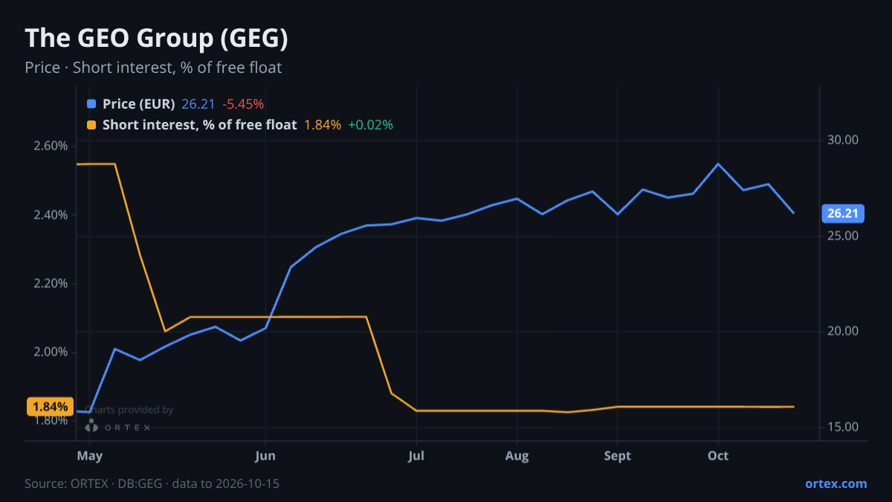Image resolution: width=892 pixels, height=502 pixels.
Task: Click the +0.02% short interest change value
Action: (370, 125)
